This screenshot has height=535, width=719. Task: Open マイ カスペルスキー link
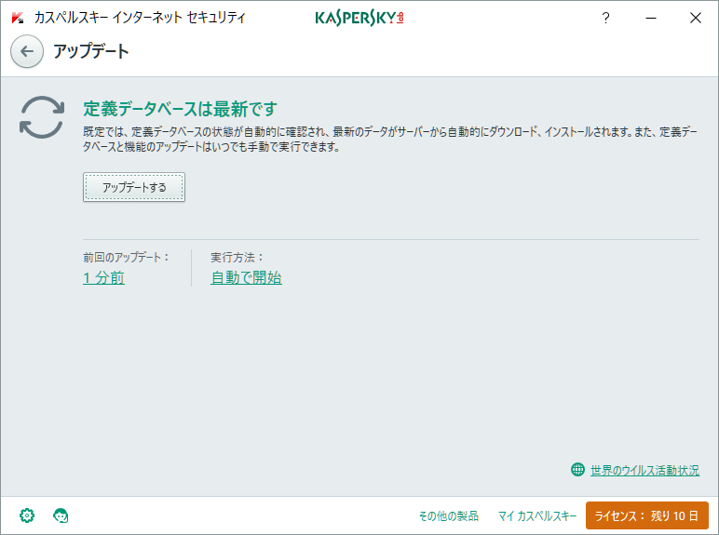point(537,515)
